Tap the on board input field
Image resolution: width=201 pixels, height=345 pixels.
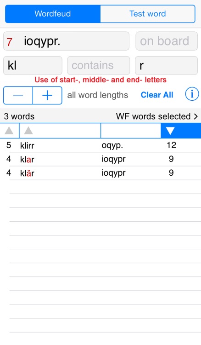tap(167, 41)
